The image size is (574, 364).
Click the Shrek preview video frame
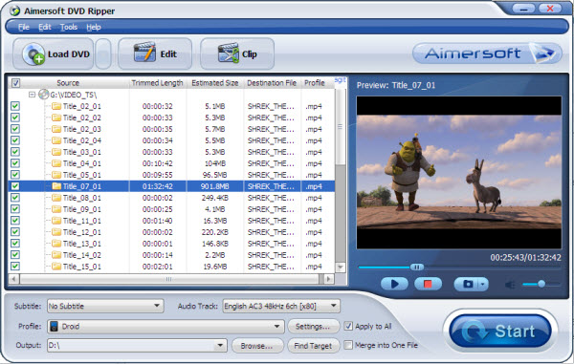459,172
